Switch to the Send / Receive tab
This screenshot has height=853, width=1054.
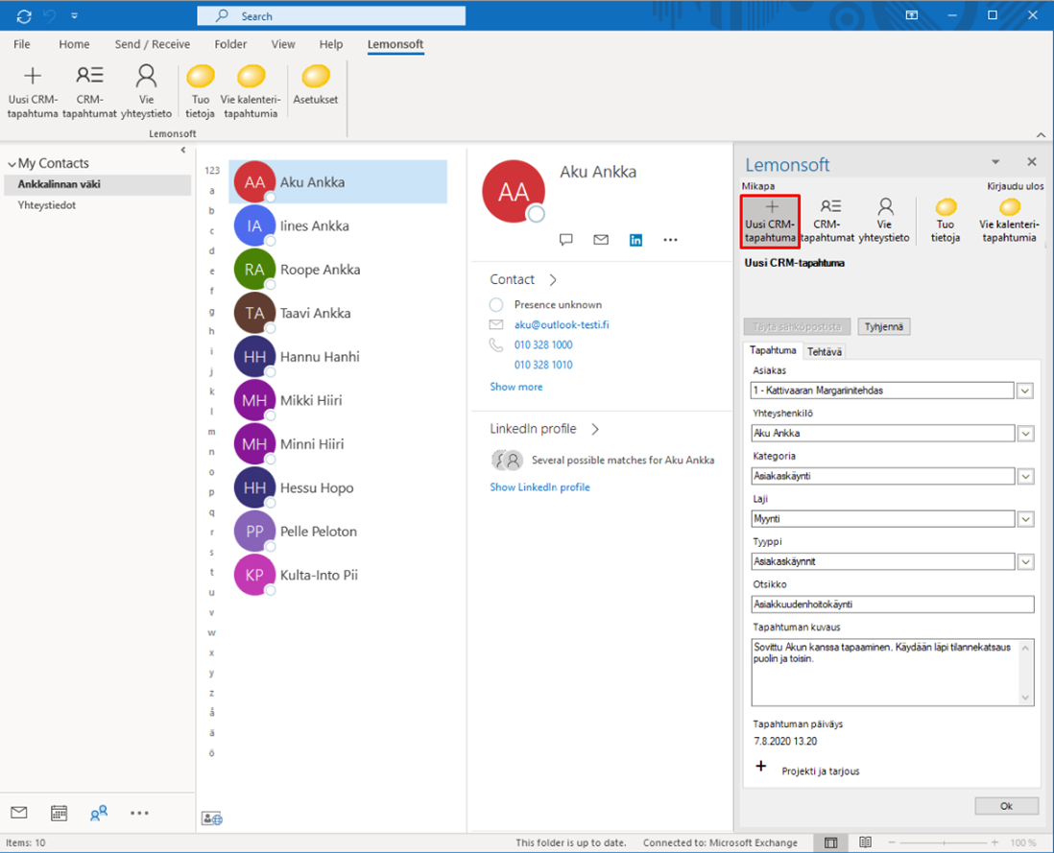click(x=152, y=44)
